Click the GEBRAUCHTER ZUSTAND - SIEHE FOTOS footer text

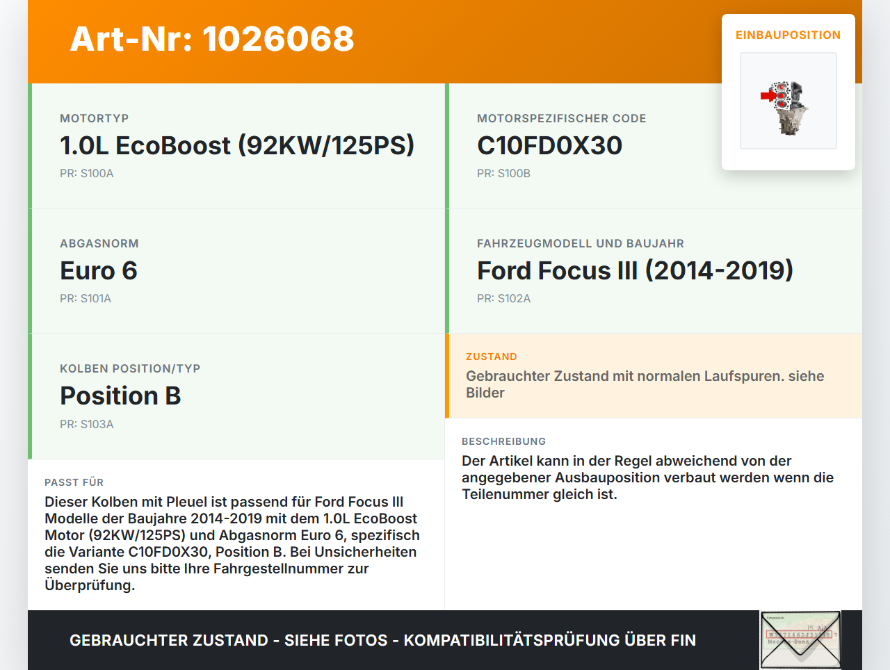point(382,640)
